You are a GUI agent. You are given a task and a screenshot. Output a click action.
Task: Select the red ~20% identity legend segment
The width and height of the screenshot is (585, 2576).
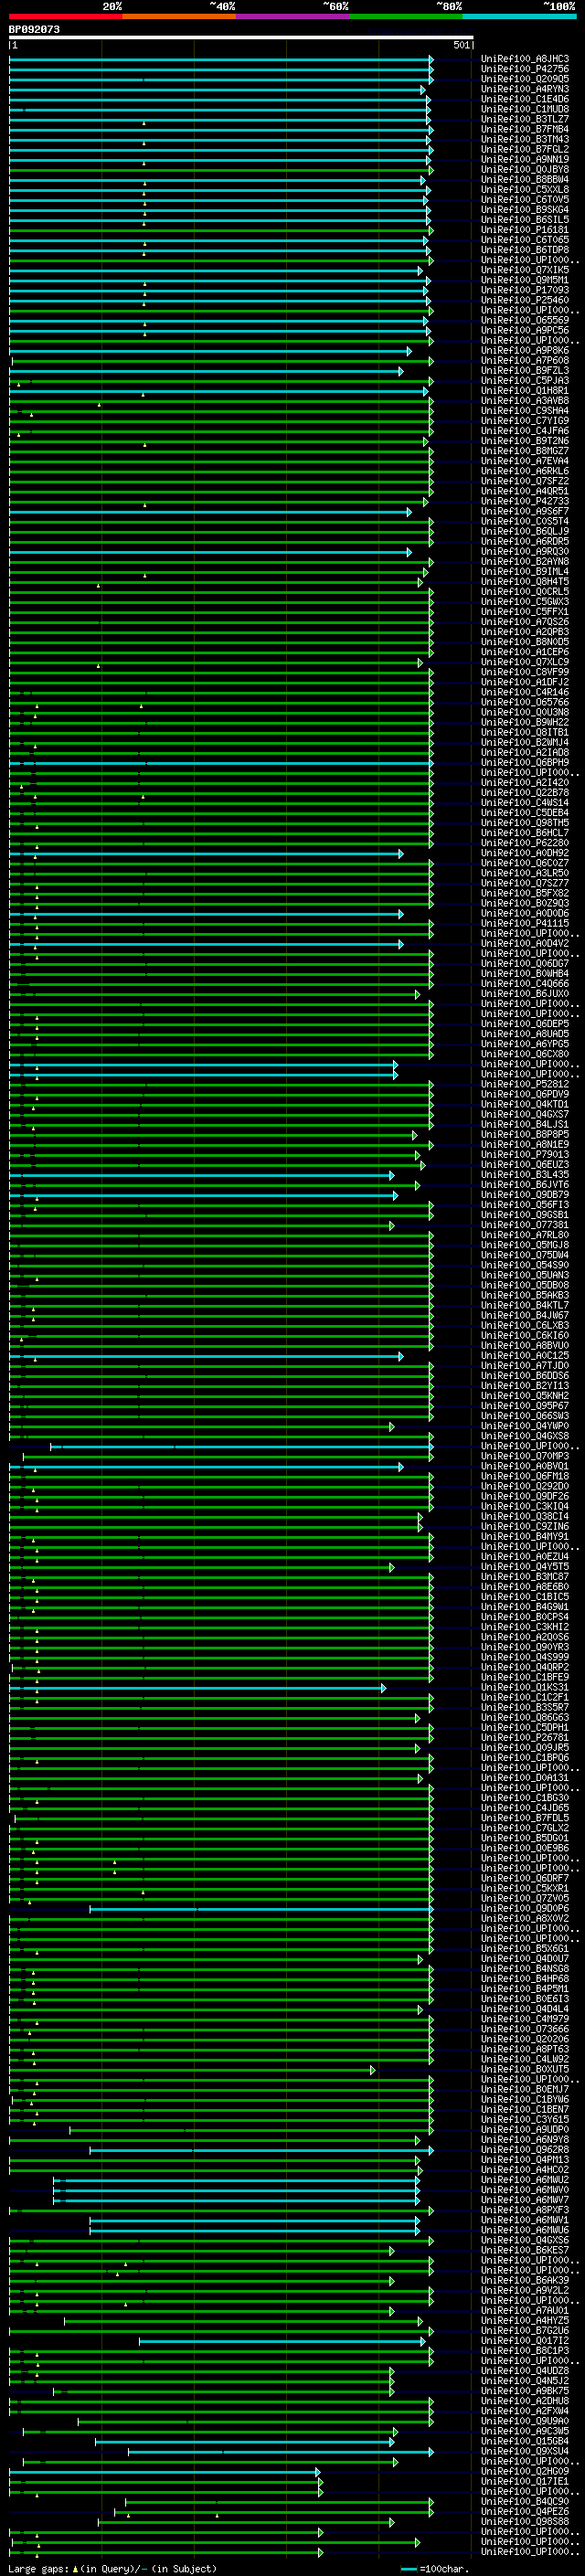(x=65, y=16)
